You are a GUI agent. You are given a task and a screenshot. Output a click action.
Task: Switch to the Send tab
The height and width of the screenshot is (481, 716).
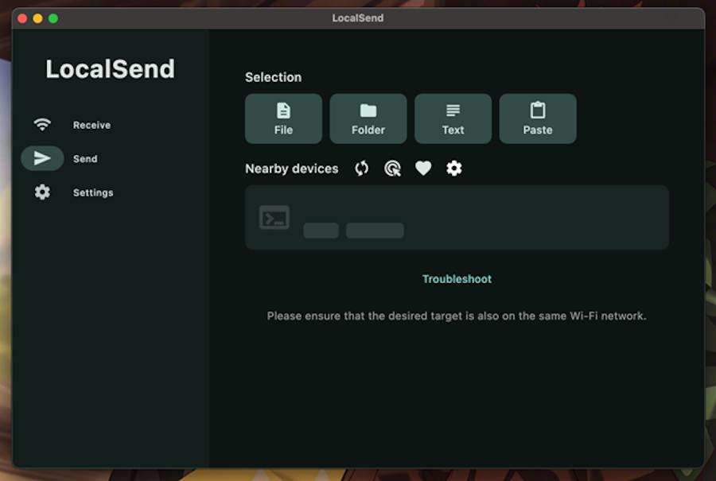point(65,158)
